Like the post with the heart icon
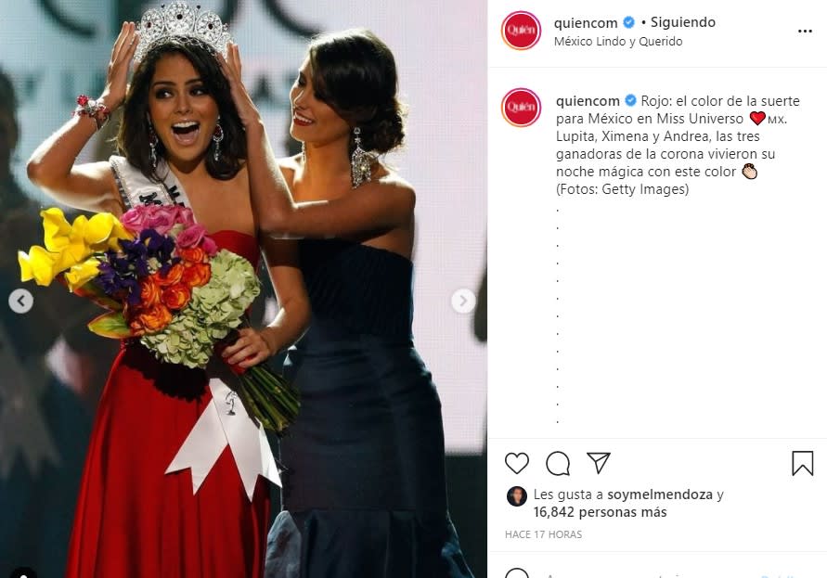Viewport: 827px width, 578px height. tap(516, 463)
